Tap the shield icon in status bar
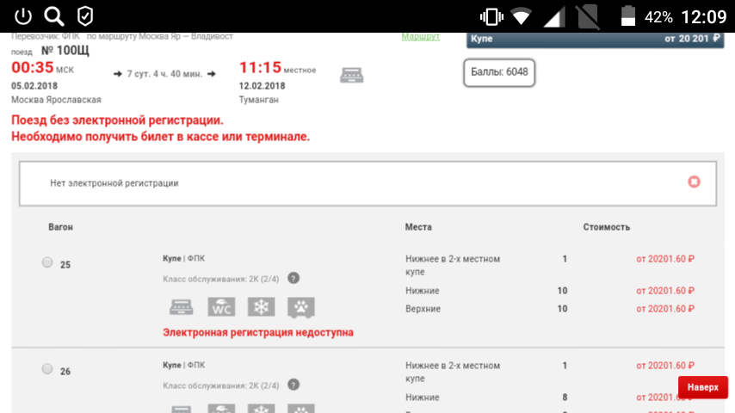Screen dimensions: 735x413 pos(84,16)
